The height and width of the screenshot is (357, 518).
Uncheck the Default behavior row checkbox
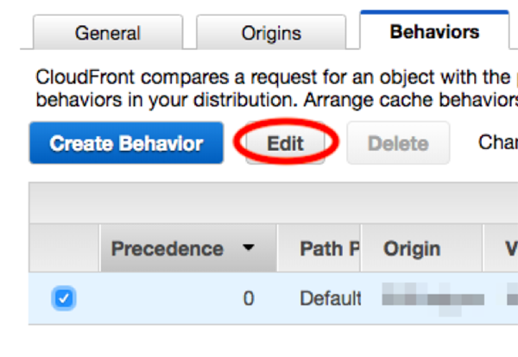[65, 299]
